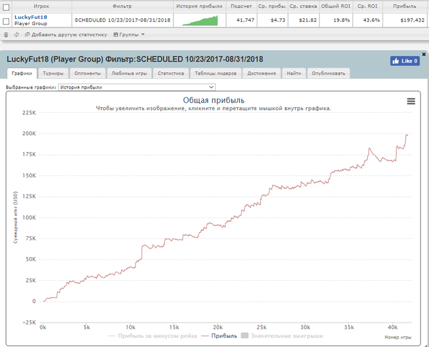The height and width of the screenshot is (347, 429).
Task: Click the total ROI value '19.8%'
Action: (x=341, y=20)
